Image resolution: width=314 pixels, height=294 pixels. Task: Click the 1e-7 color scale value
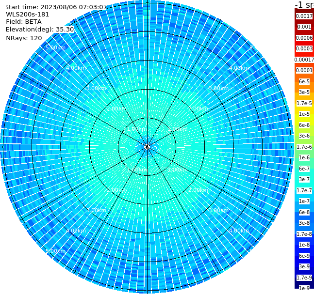[304, 201]
